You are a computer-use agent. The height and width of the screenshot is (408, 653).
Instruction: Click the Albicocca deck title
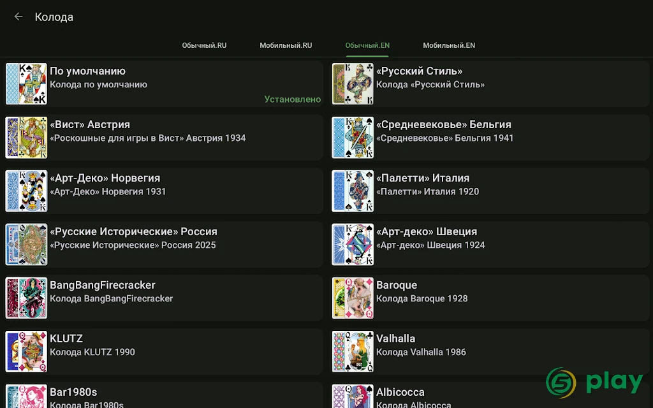[400, 392]
